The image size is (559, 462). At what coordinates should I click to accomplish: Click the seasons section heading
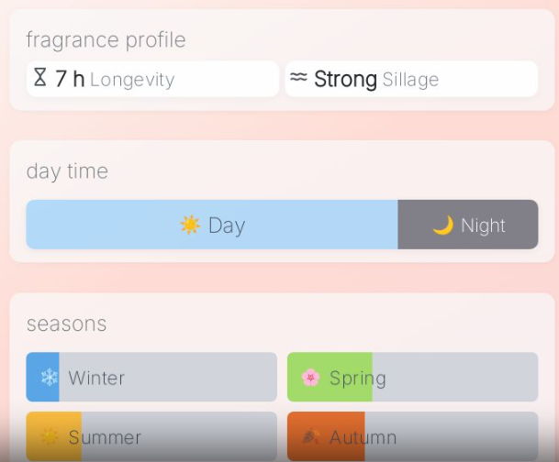point(66,324)
